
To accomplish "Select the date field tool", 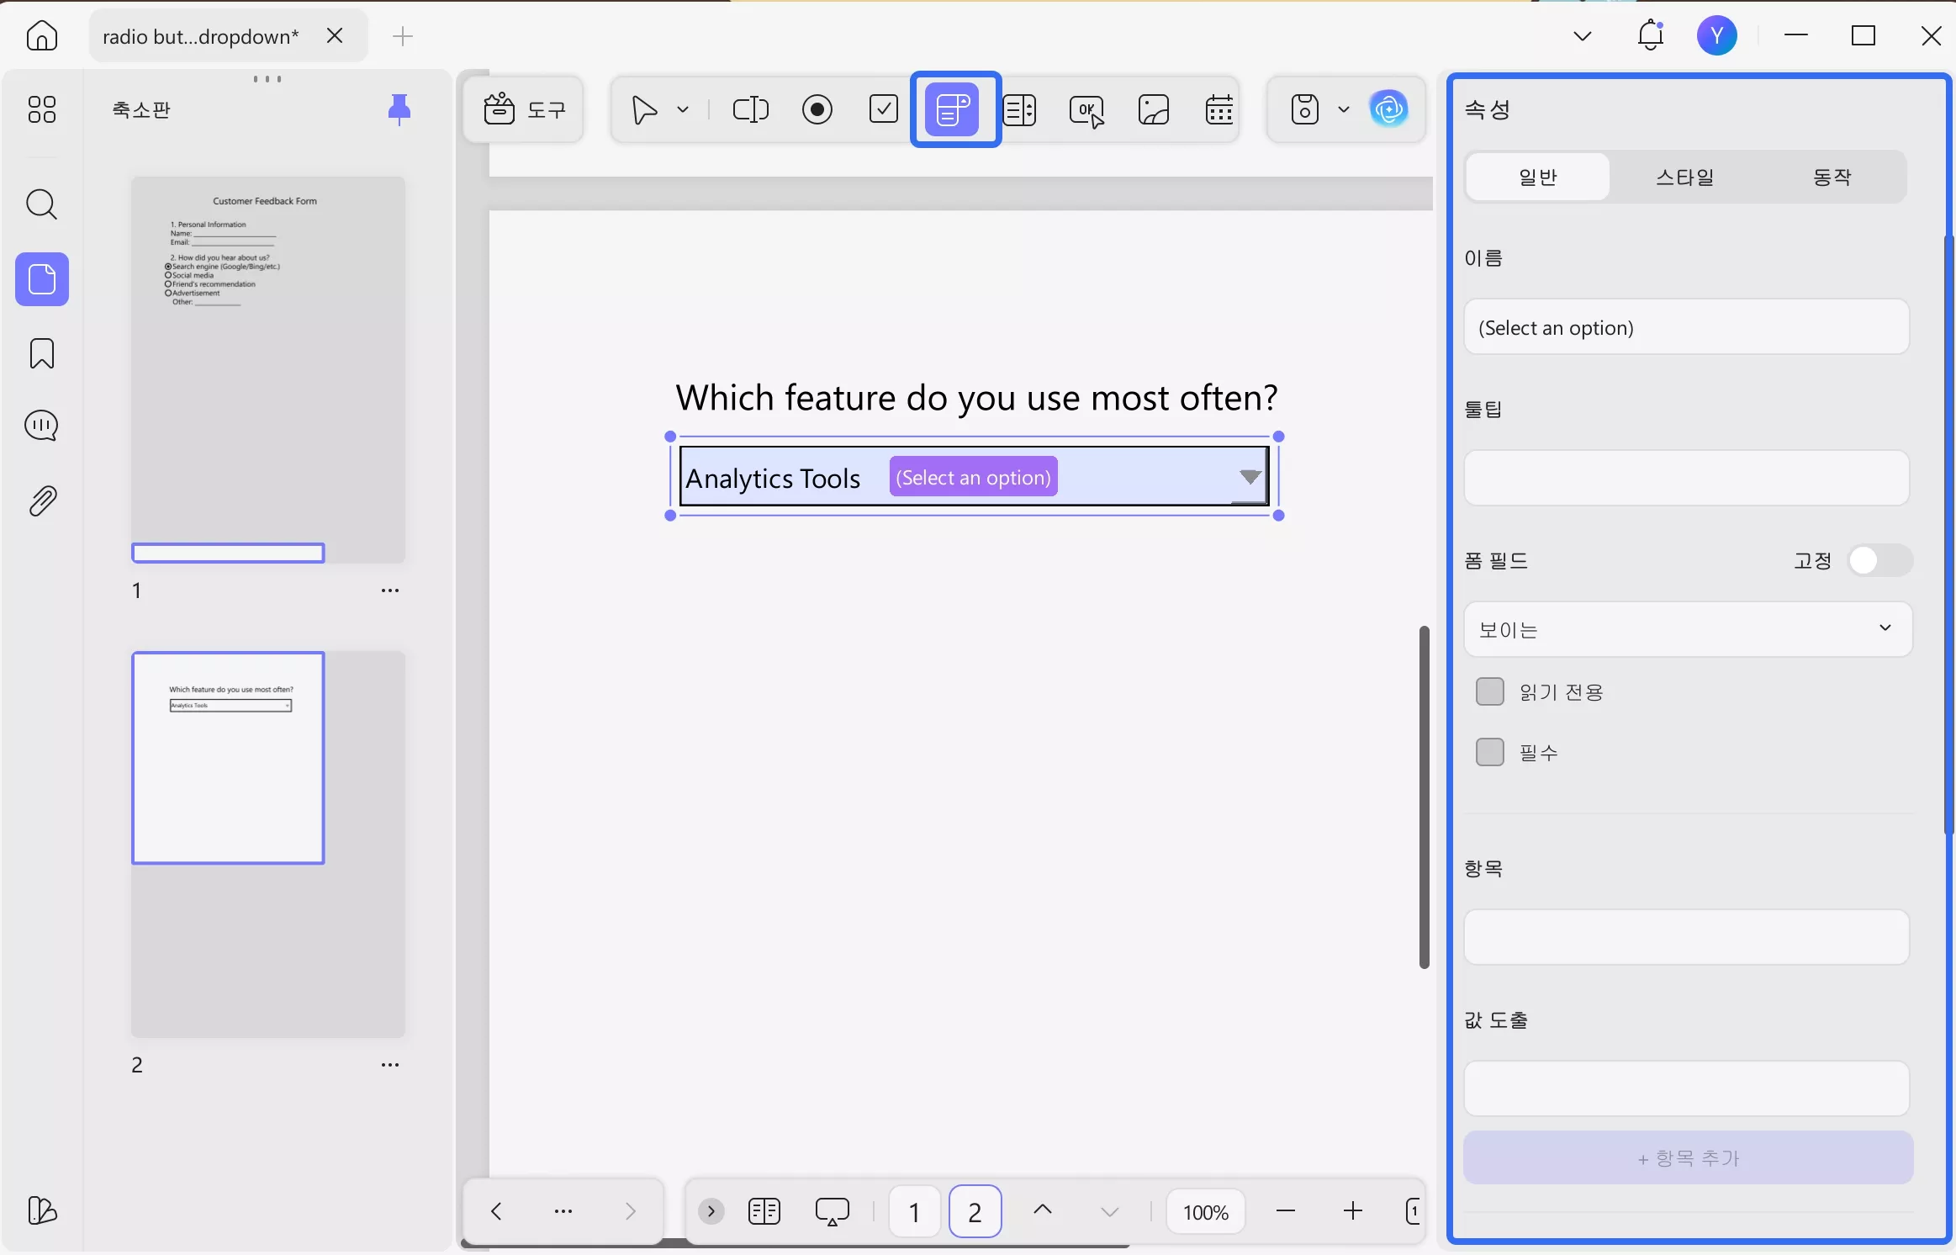I will coord(1219,109).
